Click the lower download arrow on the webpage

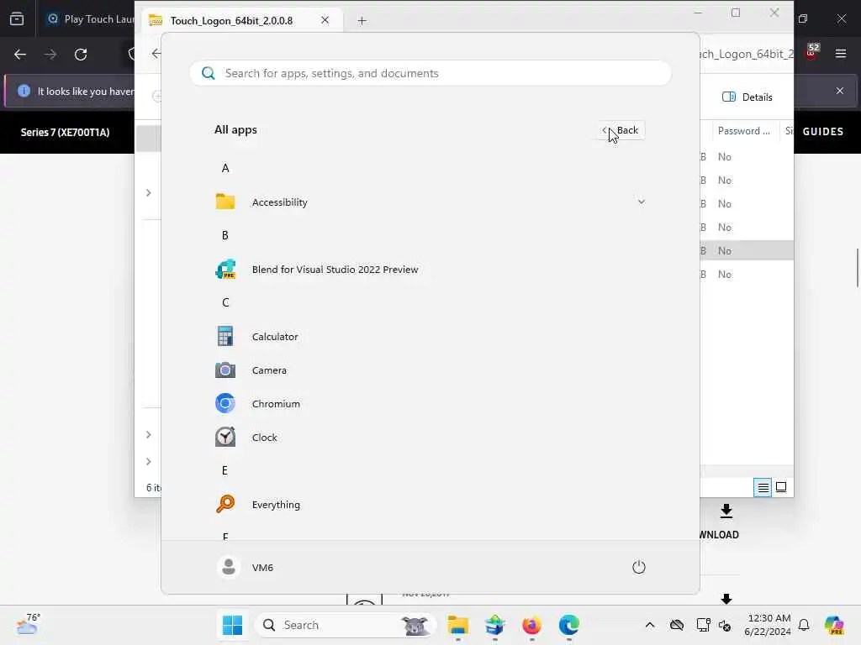point(726,599)
